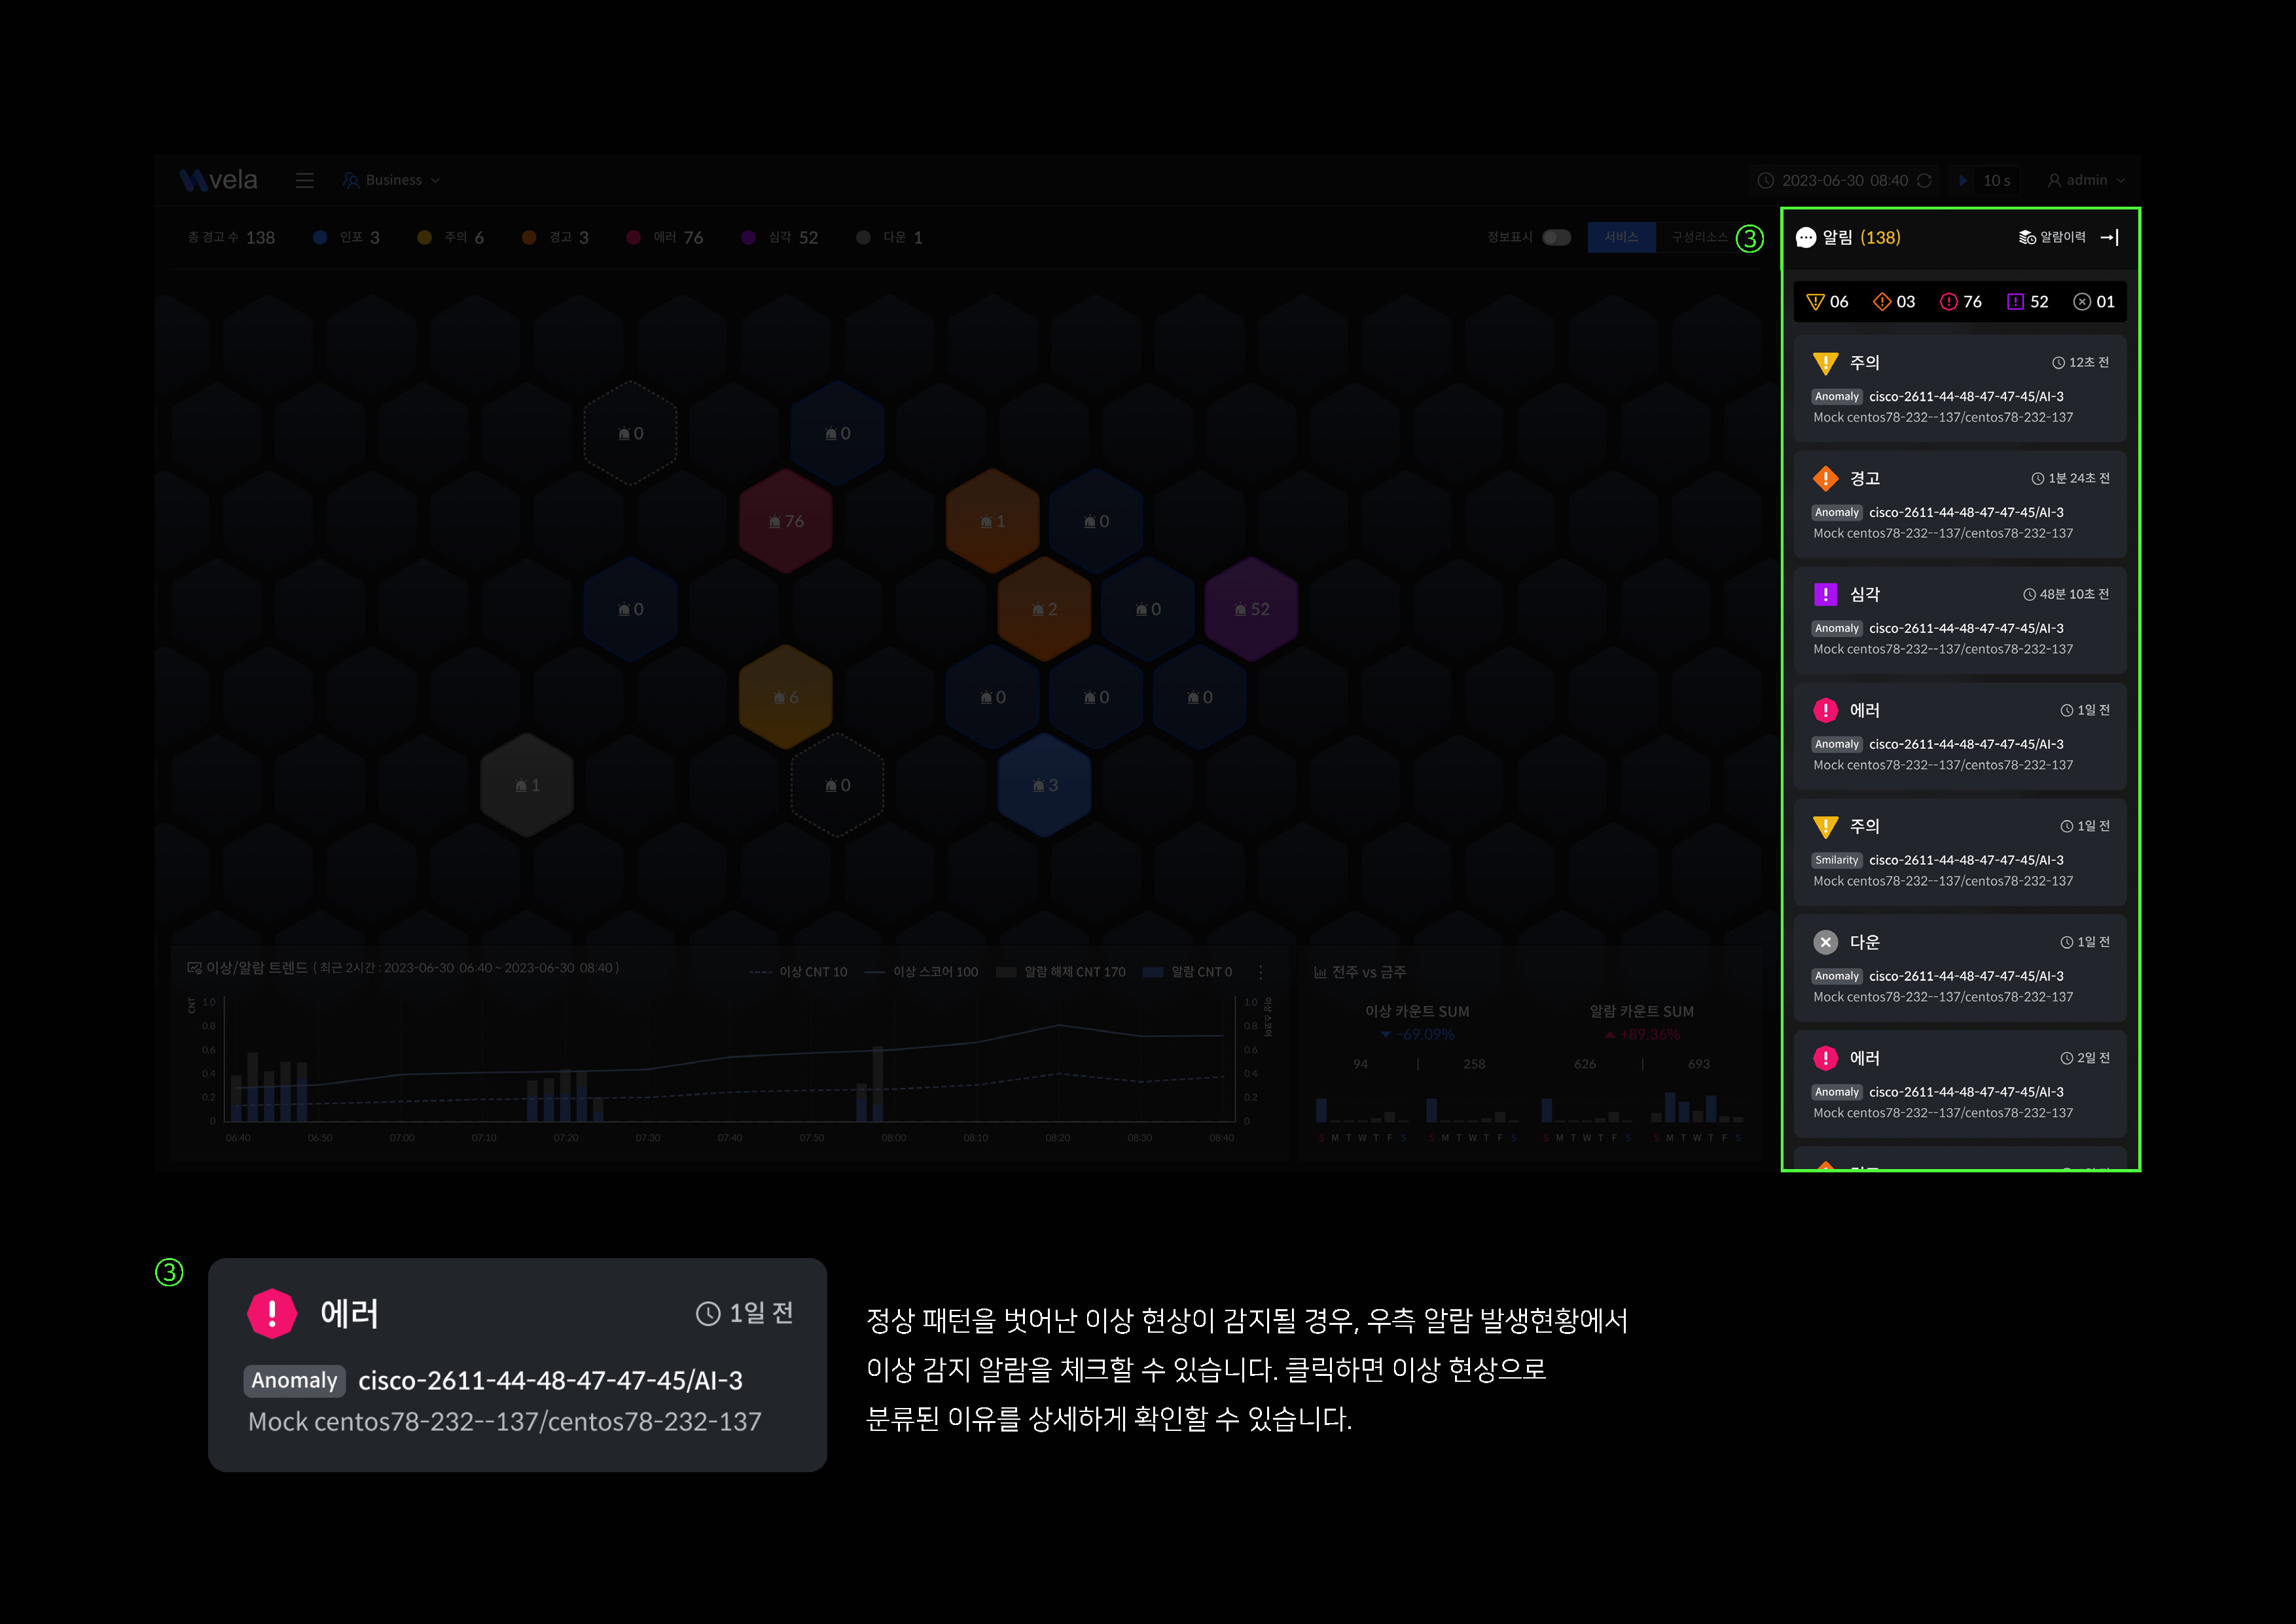2296x1624 pixels.
Task: Click the hamburger menu icon beside vela logo
Action: click(x=305, y=180)
